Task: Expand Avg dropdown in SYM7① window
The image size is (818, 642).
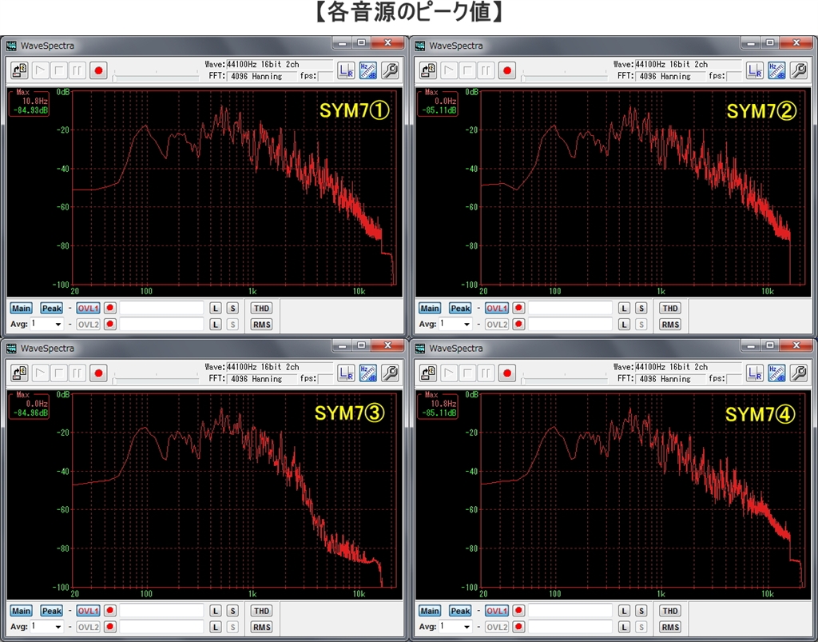Action: pyautogui.click(x=58, y=325)
